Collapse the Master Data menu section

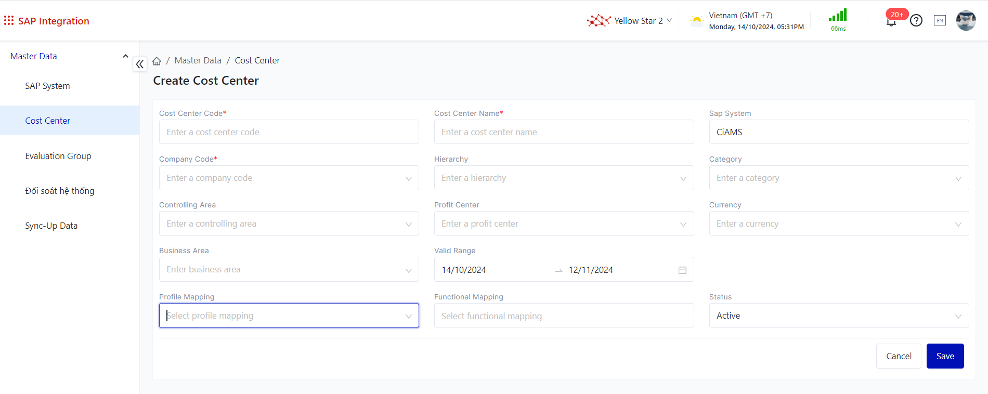tap(125, 56)
